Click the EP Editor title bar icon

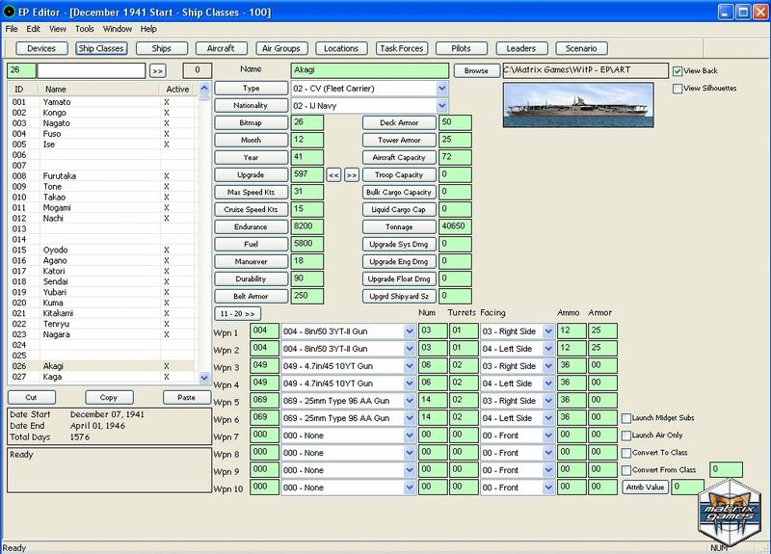pos(10,11)
